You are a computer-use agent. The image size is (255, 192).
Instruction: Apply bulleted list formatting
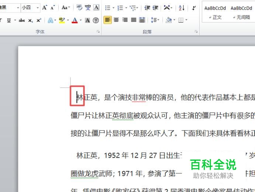[x=108, y=8]
